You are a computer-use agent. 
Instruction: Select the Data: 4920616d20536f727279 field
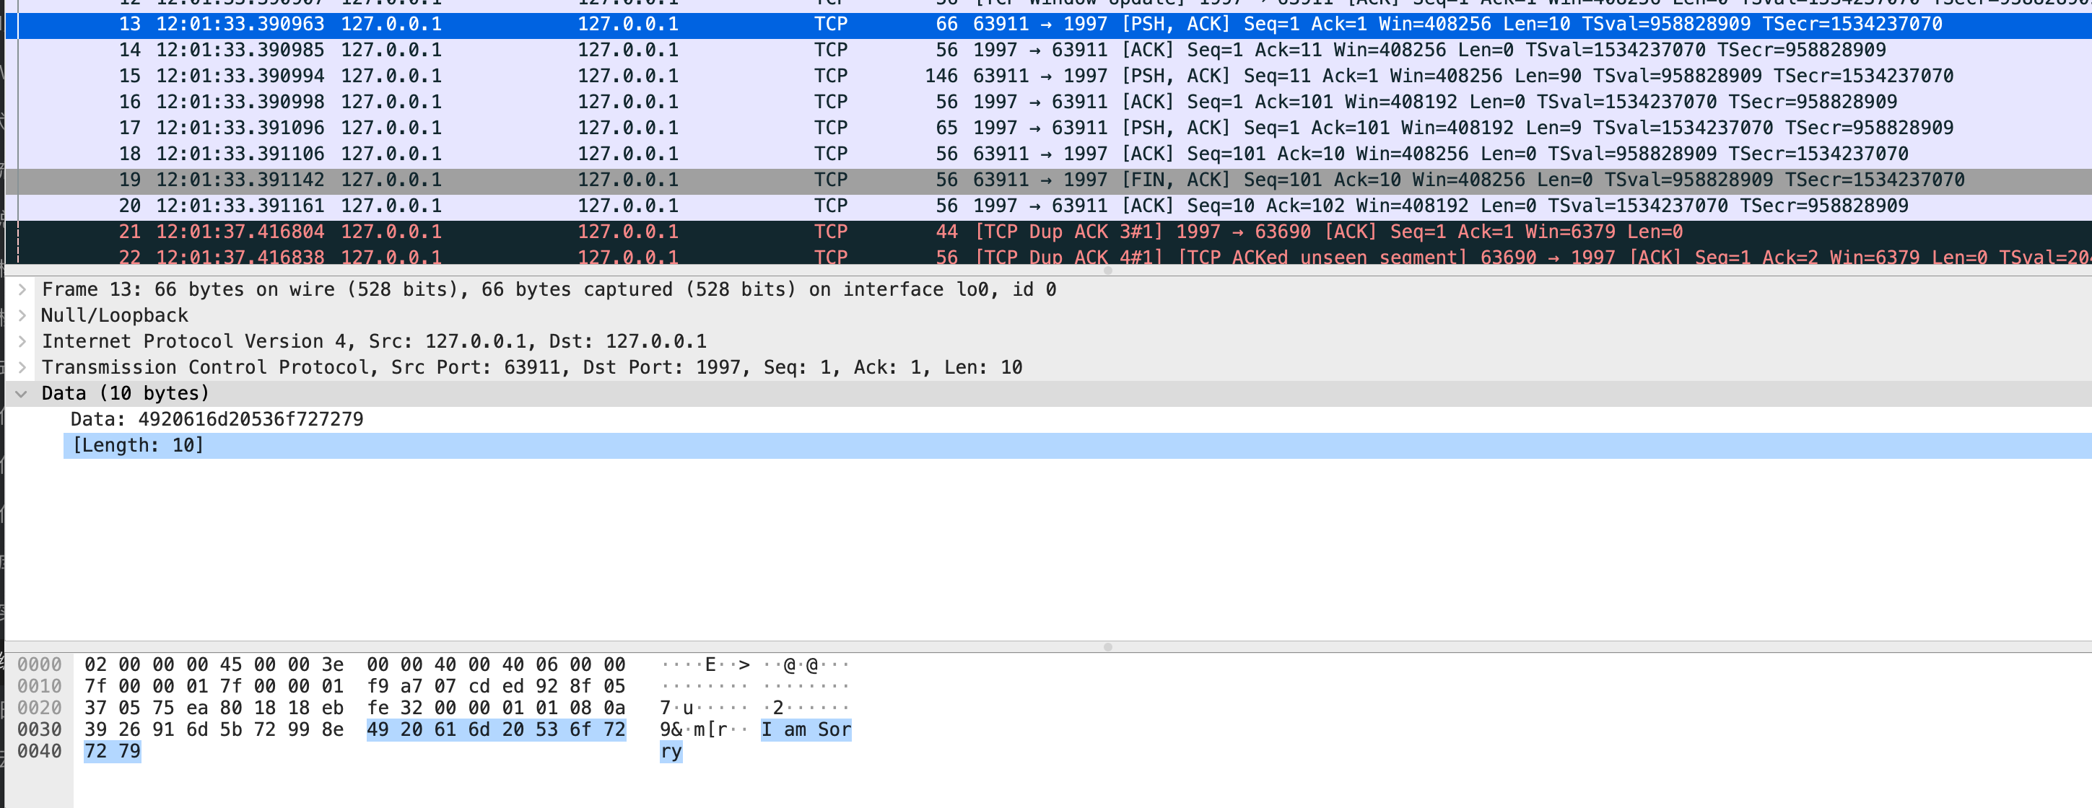[217, 419]
